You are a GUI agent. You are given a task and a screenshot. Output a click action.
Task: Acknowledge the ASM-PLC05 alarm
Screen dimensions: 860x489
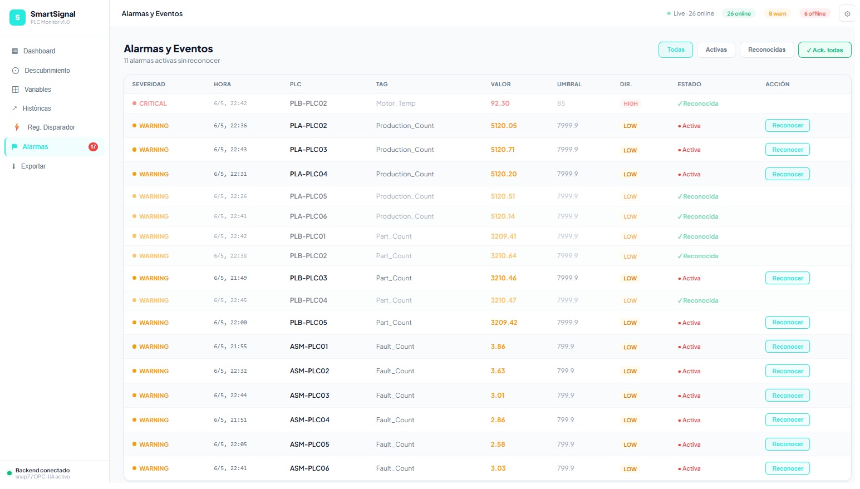[788, 444]
